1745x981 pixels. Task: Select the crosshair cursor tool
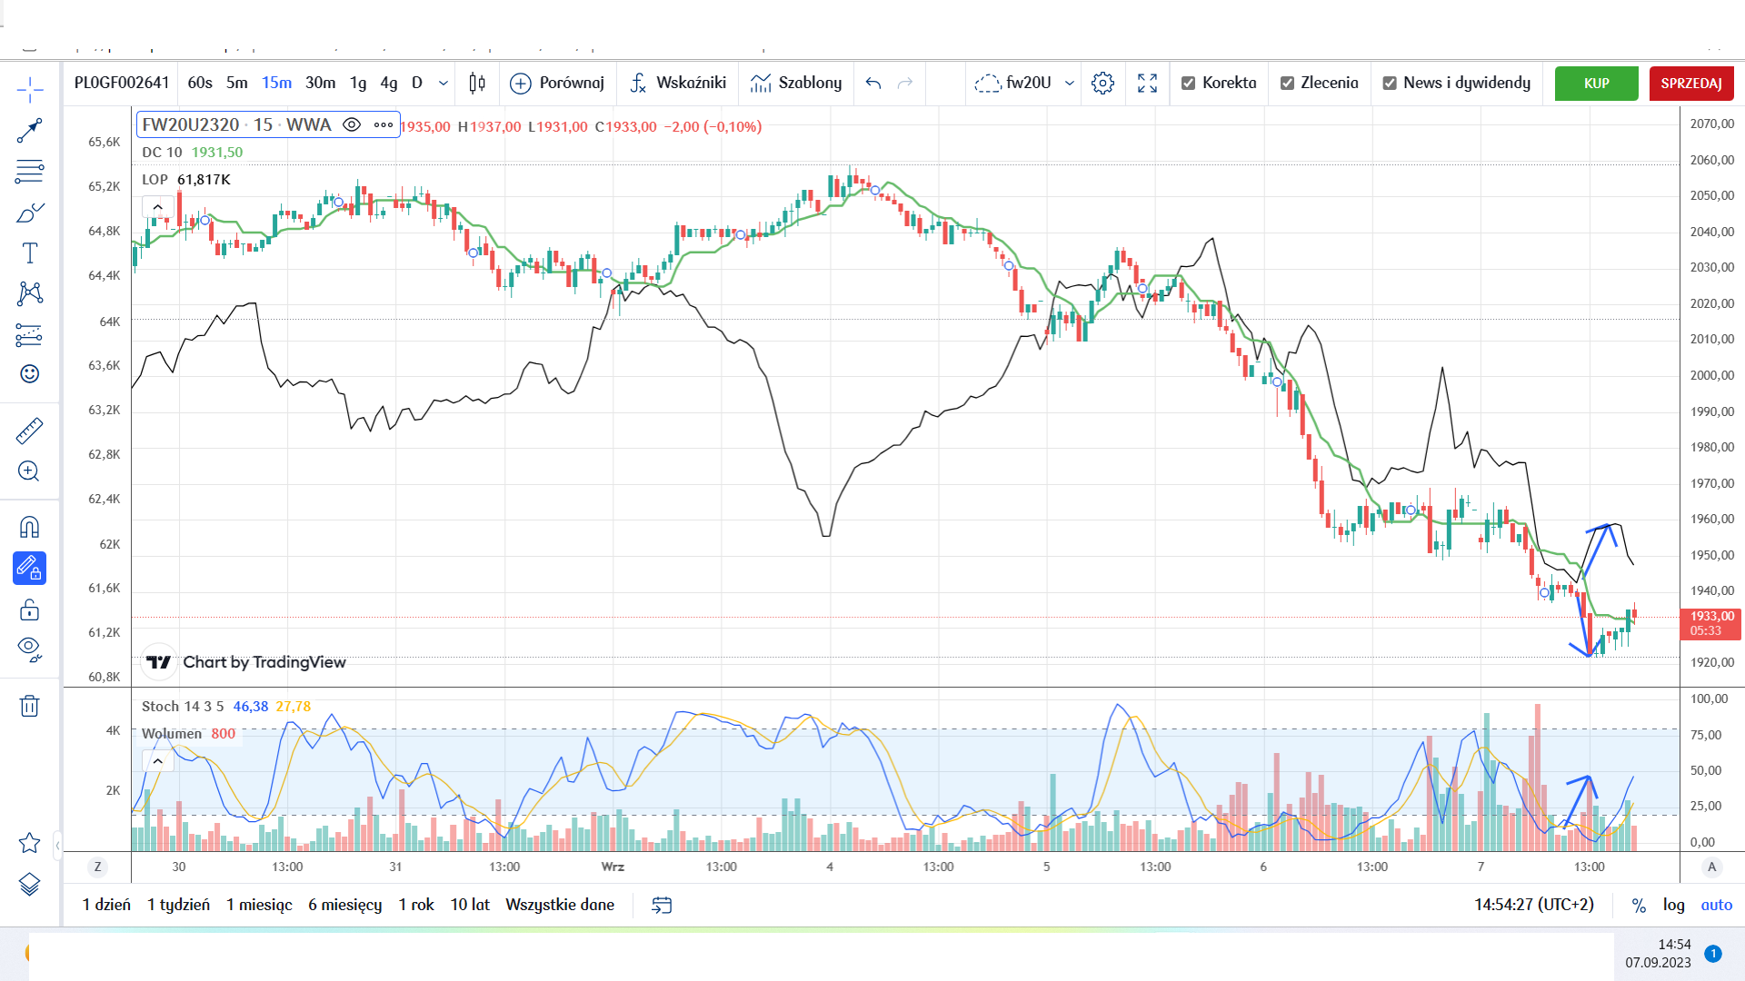[29, 90]
